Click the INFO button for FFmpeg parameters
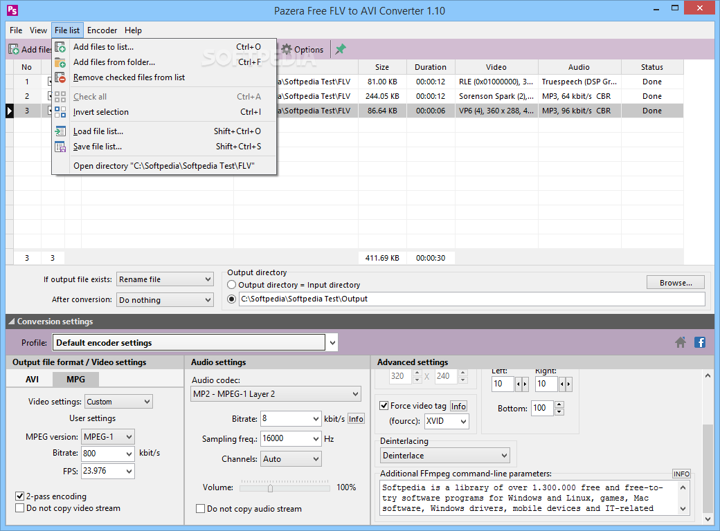The image size is (720, 531). tap(681, 474)
